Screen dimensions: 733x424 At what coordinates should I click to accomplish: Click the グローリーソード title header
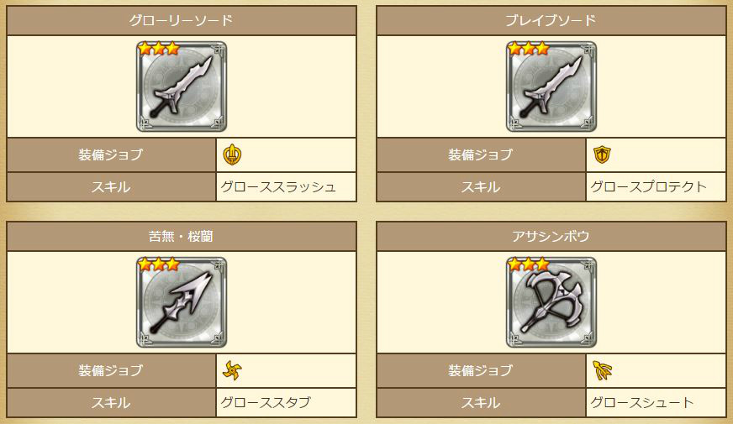tap(182, 20)
